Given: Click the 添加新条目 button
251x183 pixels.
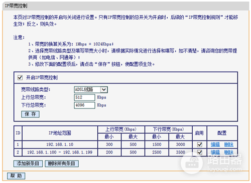Looking at the screenshot, I should point(28,163).
